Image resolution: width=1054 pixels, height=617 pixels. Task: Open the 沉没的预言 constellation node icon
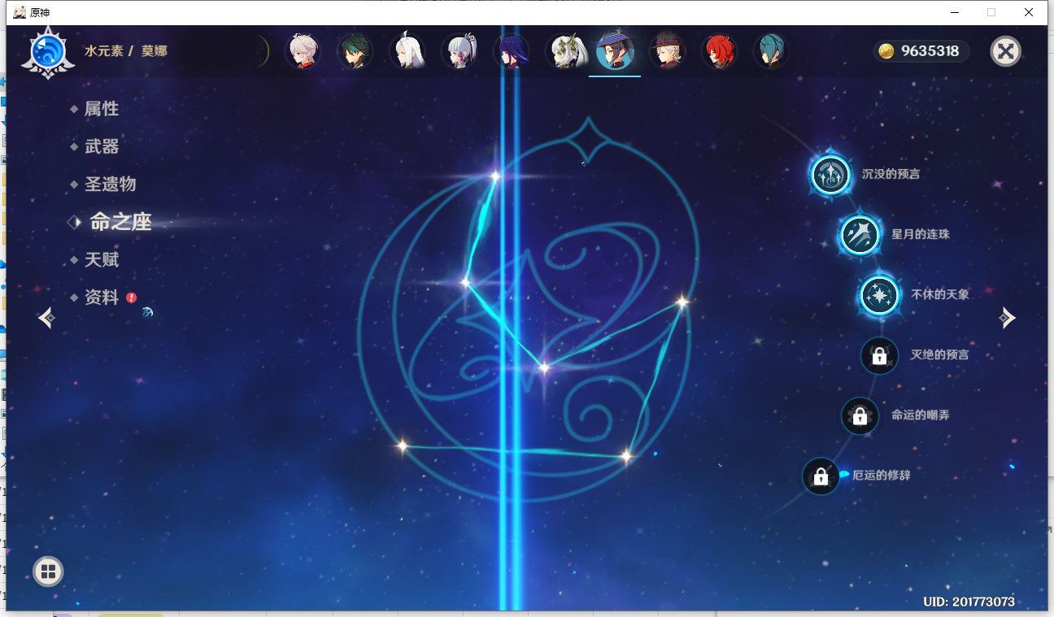click(830, 174)
